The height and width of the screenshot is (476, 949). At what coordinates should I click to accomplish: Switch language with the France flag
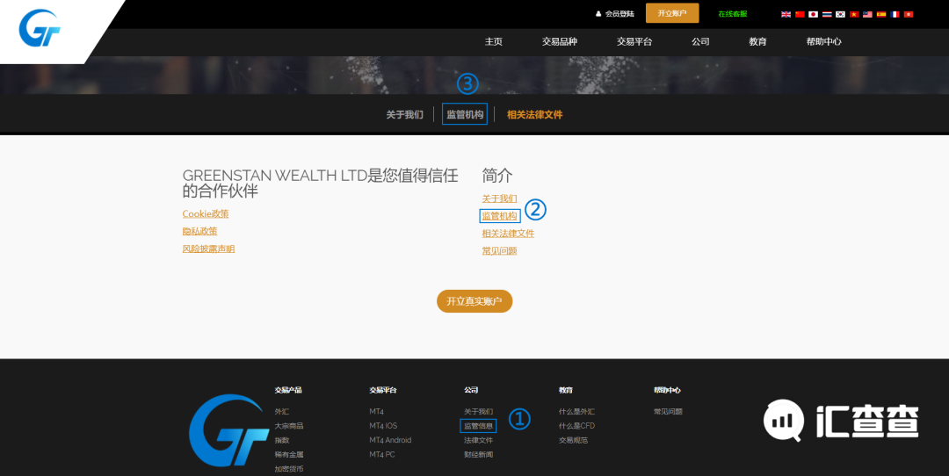pyautogui.click(x=895, y=14)
